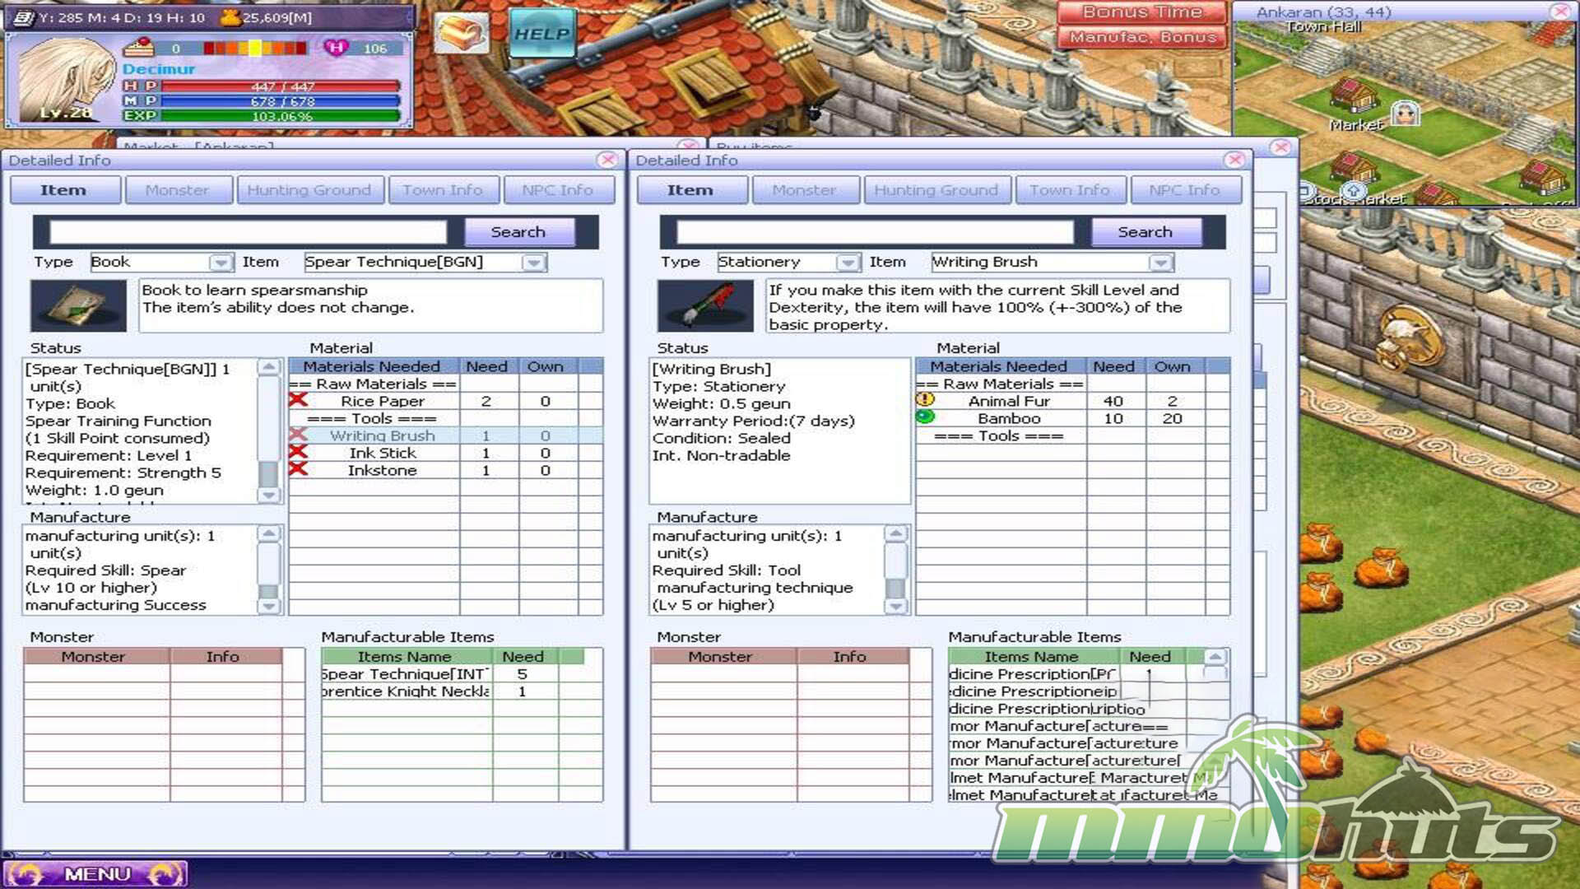
Task: Open Town Info tab in right panel
Action: pyautogui.click(x=1069, y=190)
